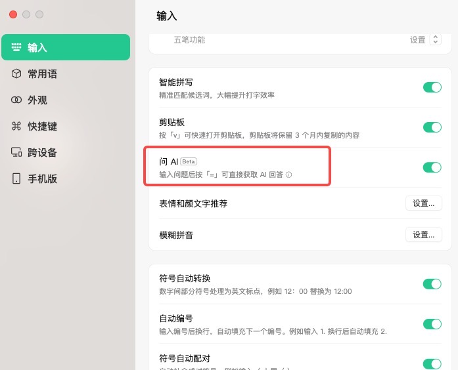Click the phone icon beside 手机版
Viewport: 458px width, 370px height.
point(16,179)
